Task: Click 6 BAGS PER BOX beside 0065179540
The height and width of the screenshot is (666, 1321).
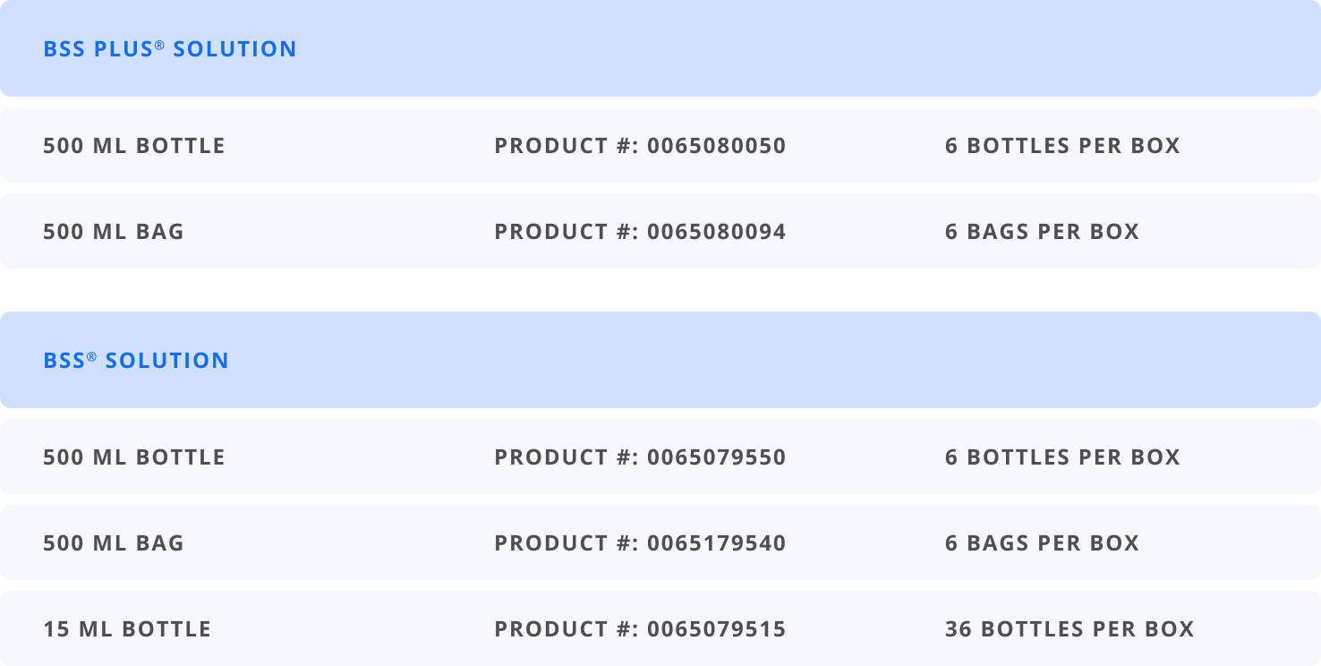Action: [x=1042, y=543]
